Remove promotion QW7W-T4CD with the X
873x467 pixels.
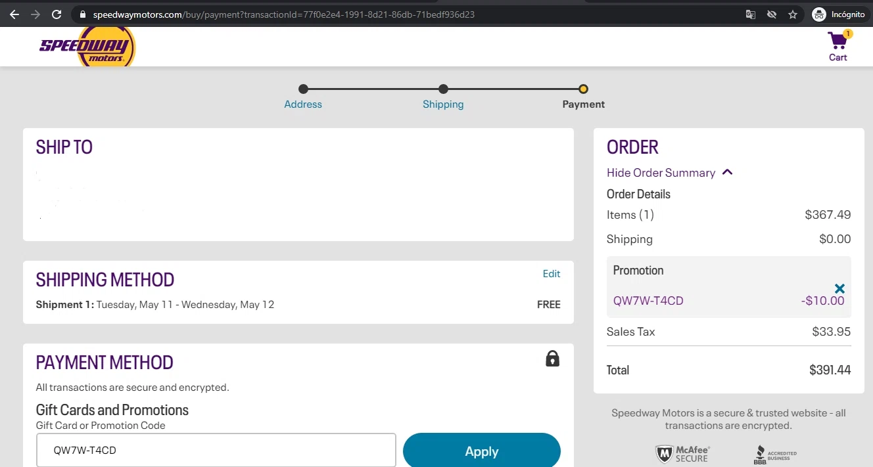(839, 288)
